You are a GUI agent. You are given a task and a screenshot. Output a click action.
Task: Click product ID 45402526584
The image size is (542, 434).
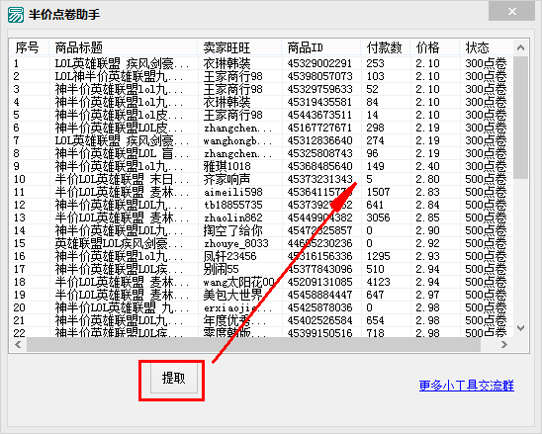pyautogui.click(x=319, y=320)
